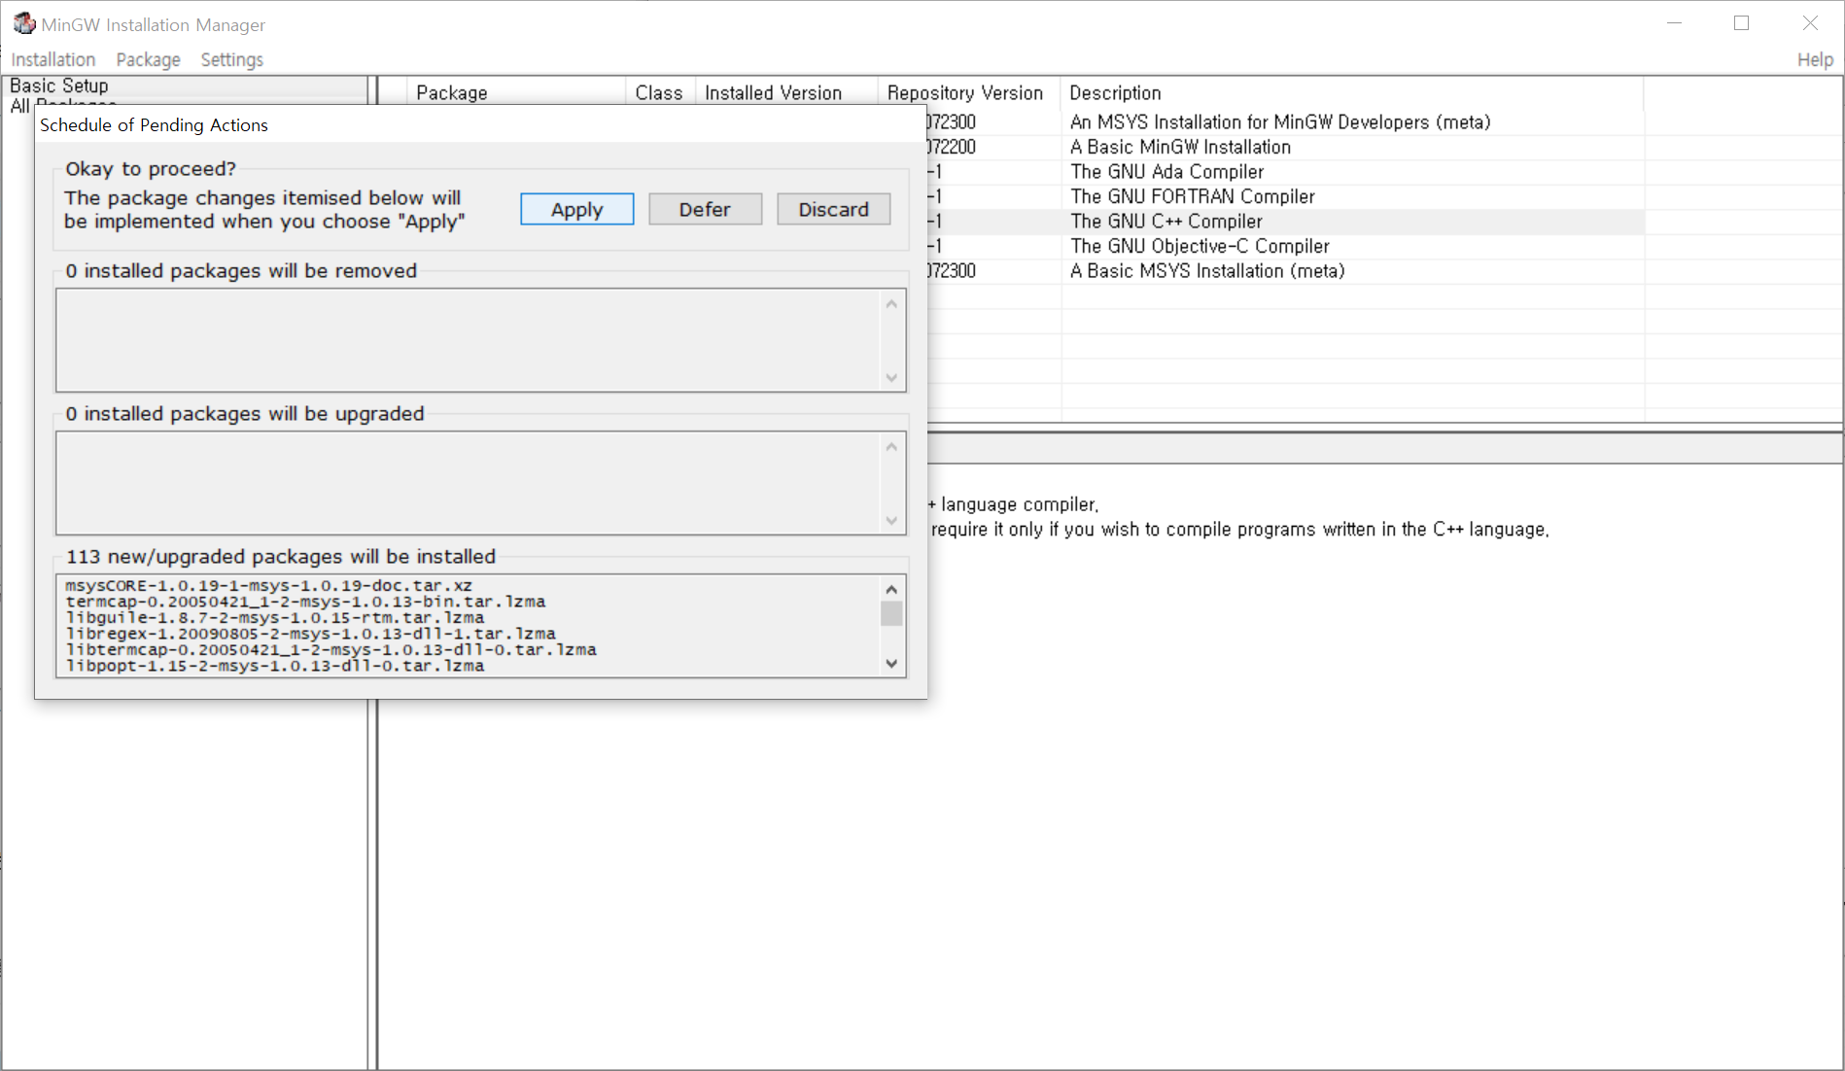Minimize the MinGW Installation Manager window
1845x1071 pixels.
pos(1674,23)
